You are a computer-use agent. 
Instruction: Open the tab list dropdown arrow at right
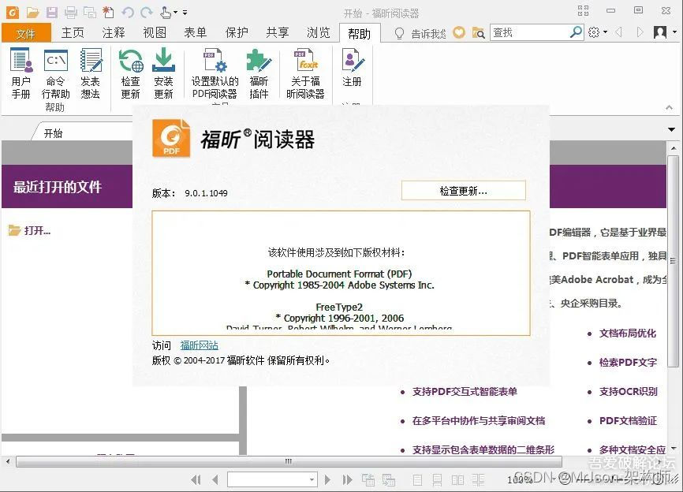tap(671, 130)
